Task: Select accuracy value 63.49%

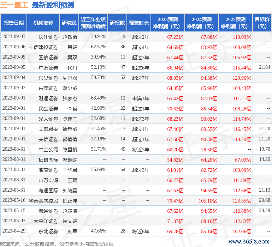Action: (x=99, y=98)
